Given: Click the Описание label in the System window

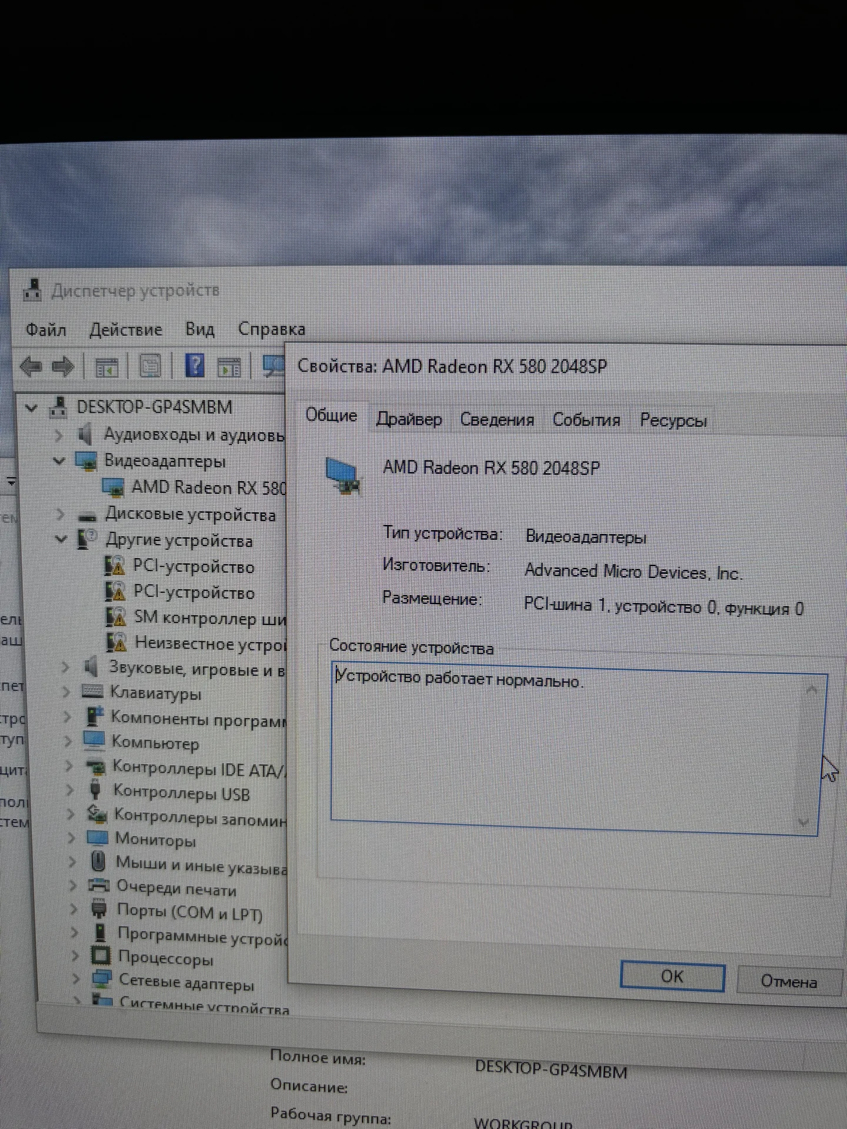Looking at the screenshot, I should click(x=309, y=1085).
